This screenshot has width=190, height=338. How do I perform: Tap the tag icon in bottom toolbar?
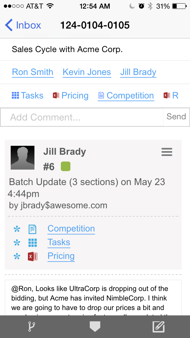pyautogui.click(x=95, y=327)
